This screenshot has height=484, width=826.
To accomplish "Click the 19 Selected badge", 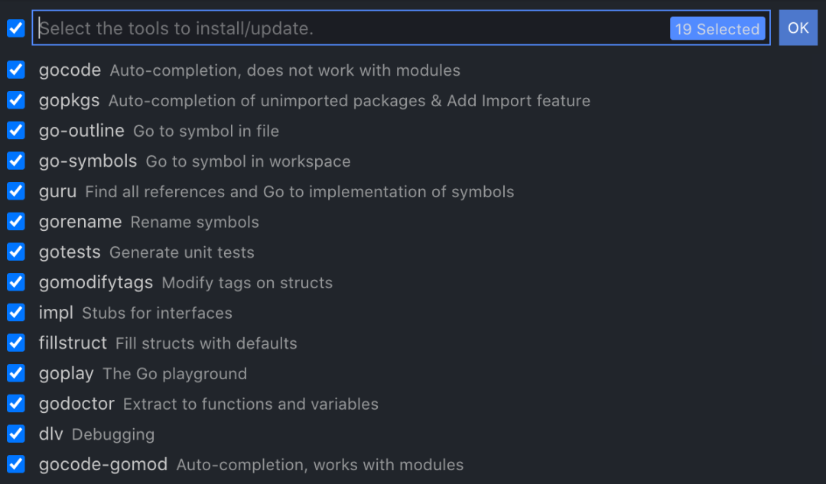I will click(x=717, y=28).
